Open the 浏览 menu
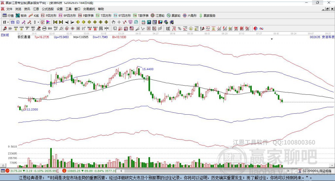Screen dimensions: 335x181 pyautogui.click(x=18, y=9)
